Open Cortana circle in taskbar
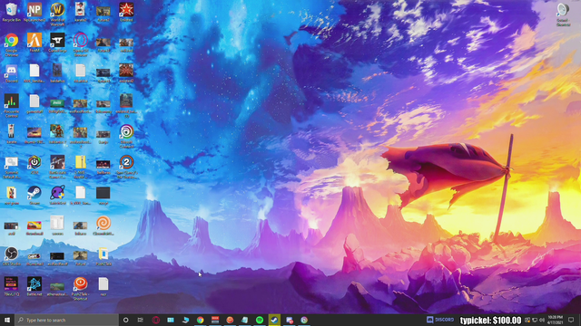Viewport: 581px width, 326px height. [125, 320]
